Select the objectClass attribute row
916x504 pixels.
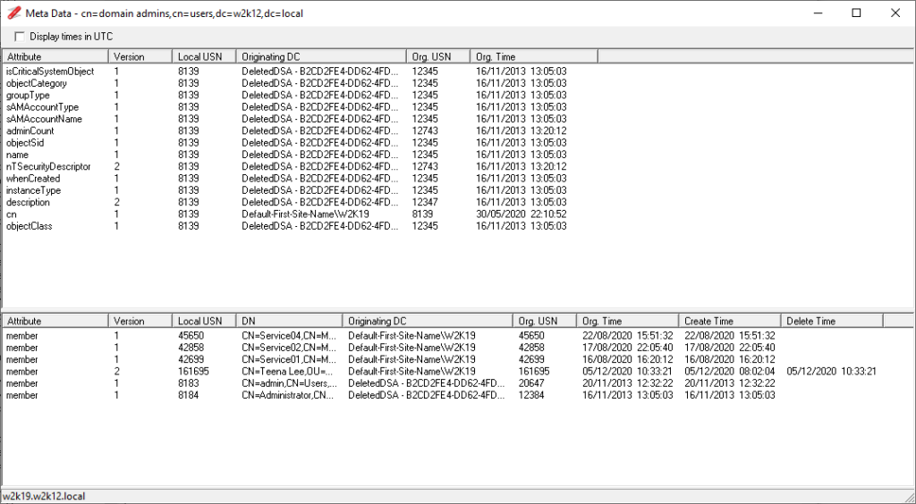pyautogui.click(x=301, y=226)
